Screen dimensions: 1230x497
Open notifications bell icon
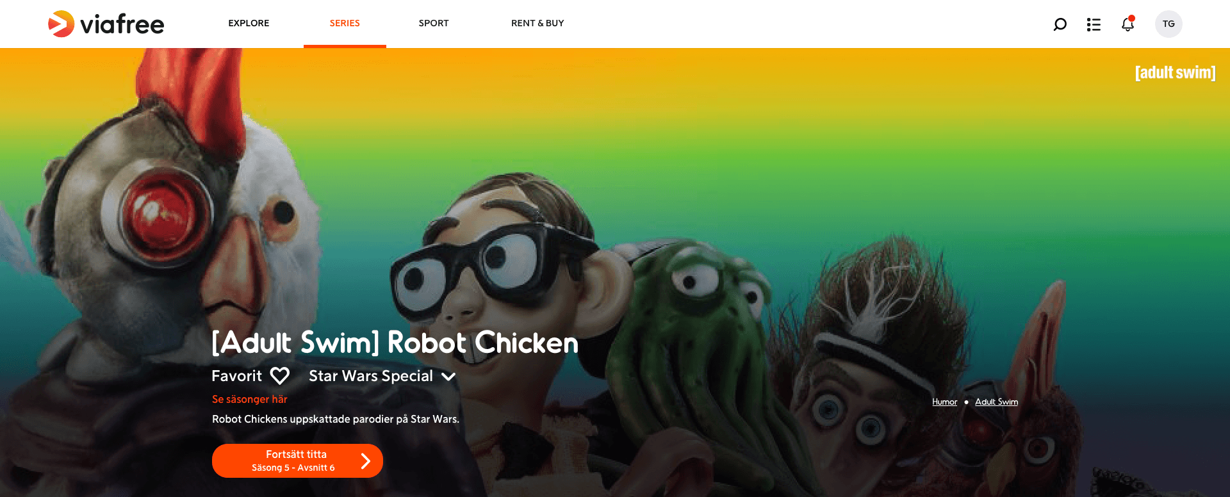click(1127, 24)
